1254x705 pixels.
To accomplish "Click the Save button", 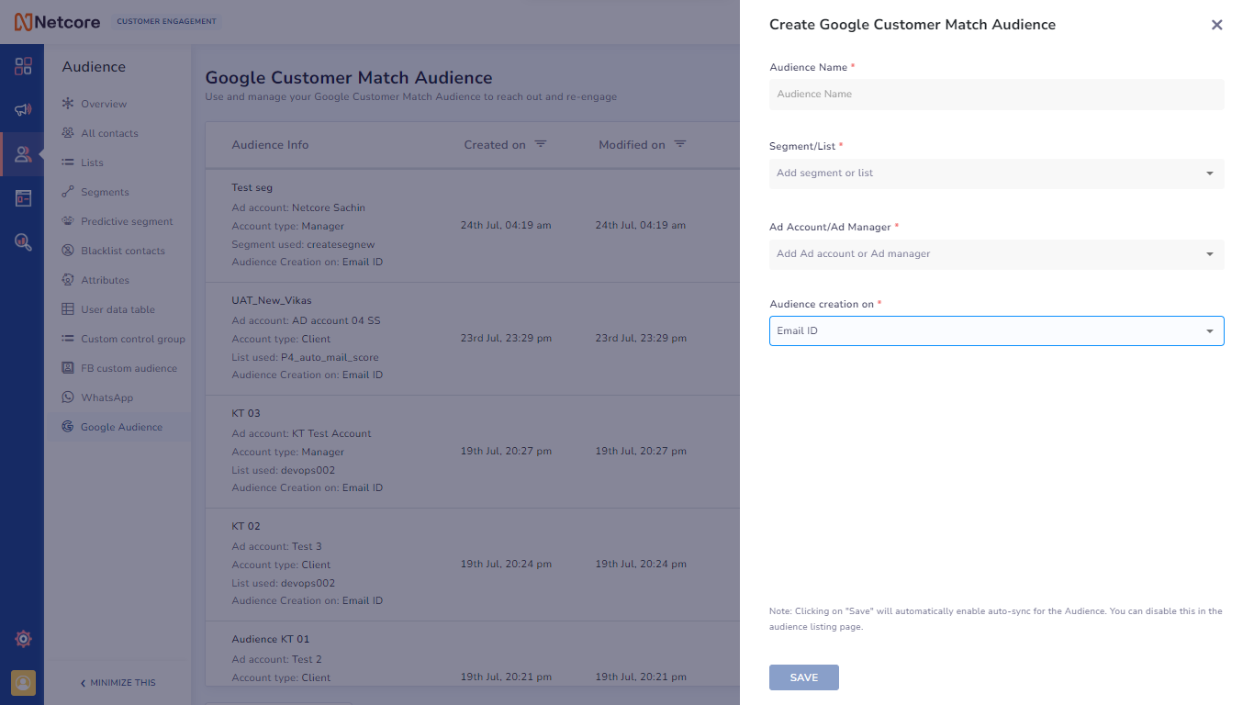I will 804,677.
